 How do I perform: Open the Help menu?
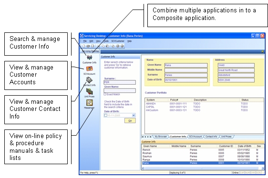pyautogui.click(x=129, y=41)
